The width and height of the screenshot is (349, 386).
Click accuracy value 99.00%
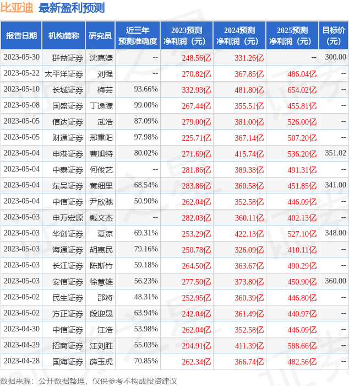tap(146, 105)
